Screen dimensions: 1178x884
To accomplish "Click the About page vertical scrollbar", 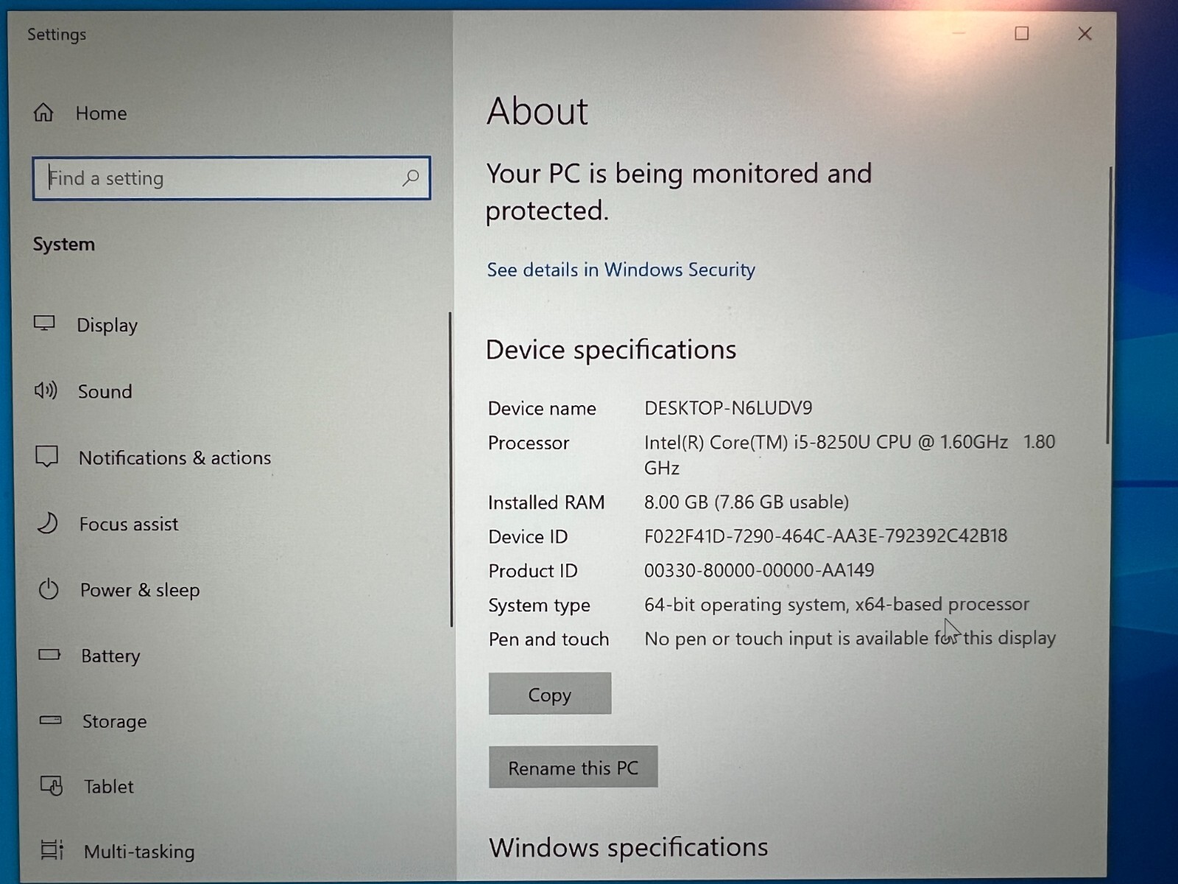I will click(1110, 306).
